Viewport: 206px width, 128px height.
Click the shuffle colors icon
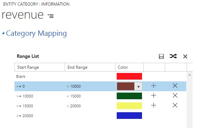coord(173,56)
